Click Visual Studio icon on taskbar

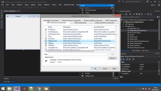click(x=17, y=89)
